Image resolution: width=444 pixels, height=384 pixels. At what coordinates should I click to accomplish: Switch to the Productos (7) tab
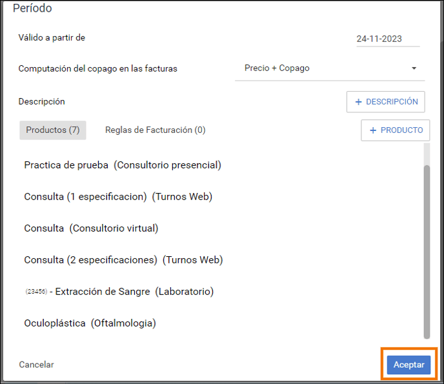pos(53,130)
